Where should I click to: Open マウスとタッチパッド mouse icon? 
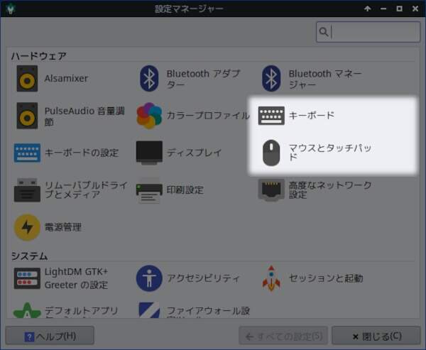(x=271, y=153)
